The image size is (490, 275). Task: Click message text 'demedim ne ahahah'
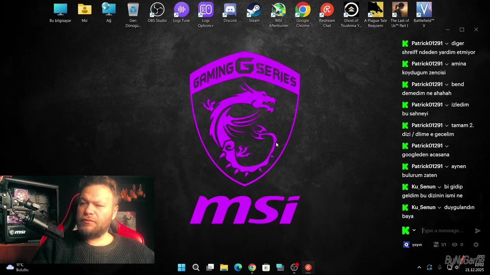coord(426,93)
